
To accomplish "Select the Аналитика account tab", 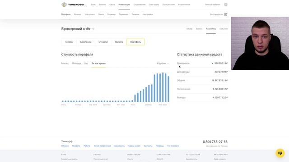I will [211, 29].
